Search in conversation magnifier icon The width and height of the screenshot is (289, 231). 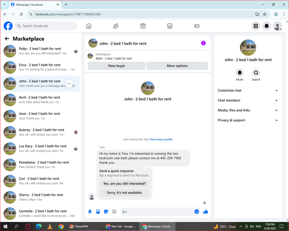(256, 73)
